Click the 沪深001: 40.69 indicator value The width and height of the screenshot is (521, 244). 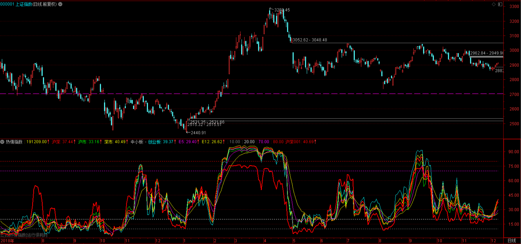(x=299, y=142)
